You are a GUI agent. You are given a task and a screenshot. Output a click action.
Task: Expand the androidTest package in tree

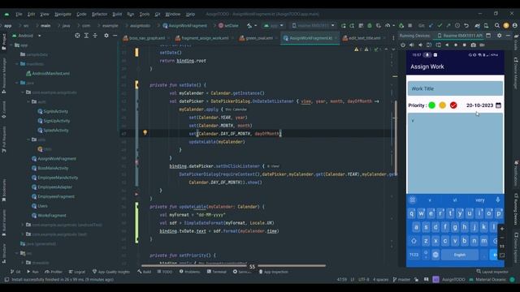[23, 225]
